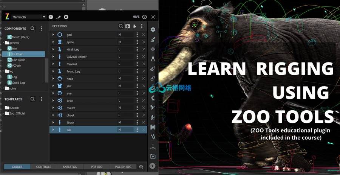Select the VChain component
This screenshot has height=175, width=340.
(14, 65)
